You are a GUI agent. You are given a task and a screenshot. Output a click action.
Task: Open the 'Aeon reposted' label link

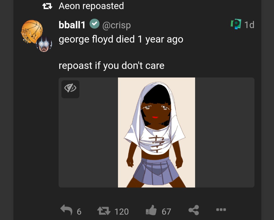91,6
